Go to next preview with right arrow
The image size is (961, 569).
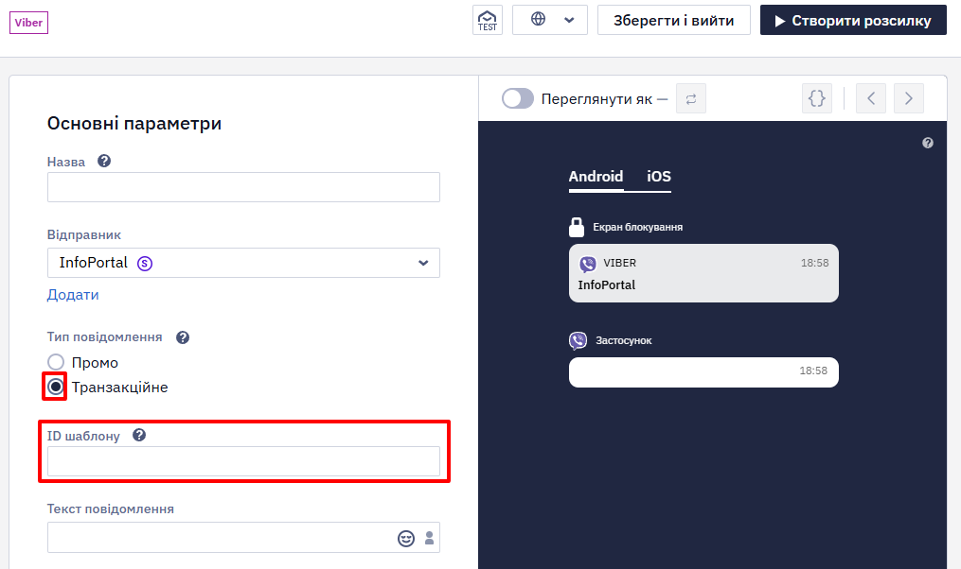[908, 98]
